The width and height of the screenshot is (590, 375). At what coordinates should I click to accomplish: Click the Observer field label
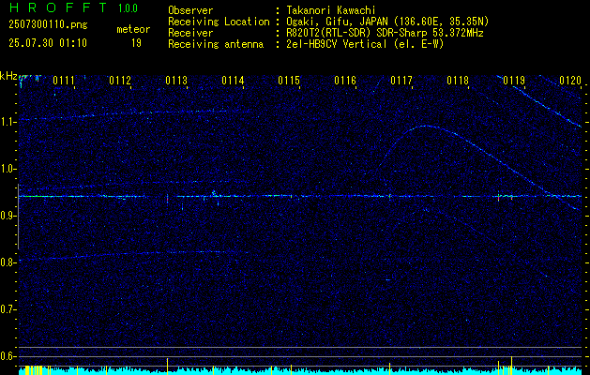[x=190, y=10]
